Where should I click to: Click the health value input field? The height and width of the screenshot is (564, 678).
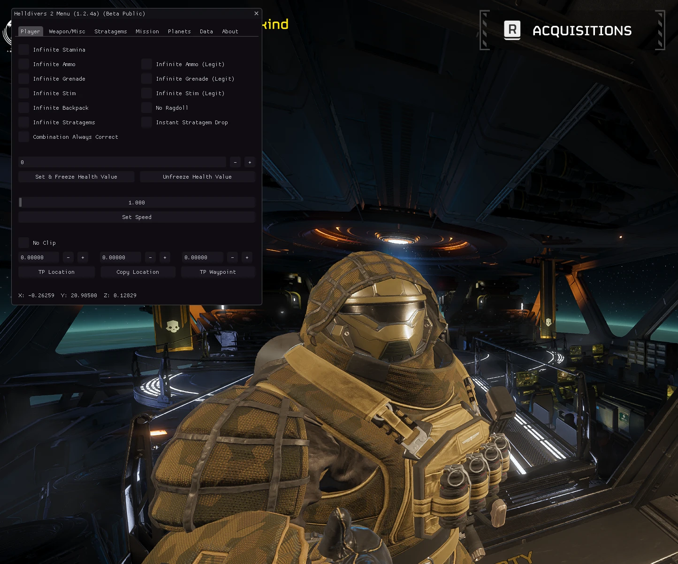pyautogui.click(x=122, y=162)
